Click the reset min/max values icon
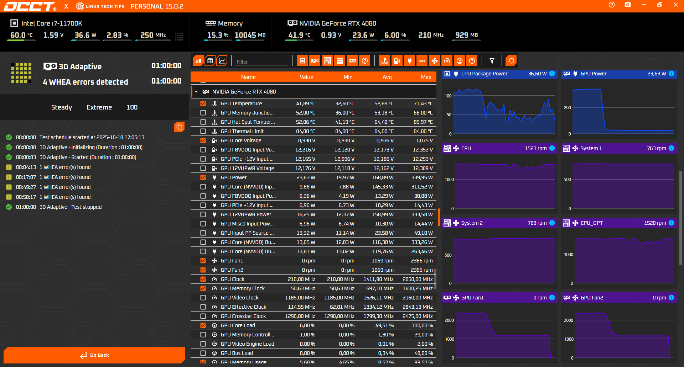This screenshot has height=367, width=684. click(511, 61)
